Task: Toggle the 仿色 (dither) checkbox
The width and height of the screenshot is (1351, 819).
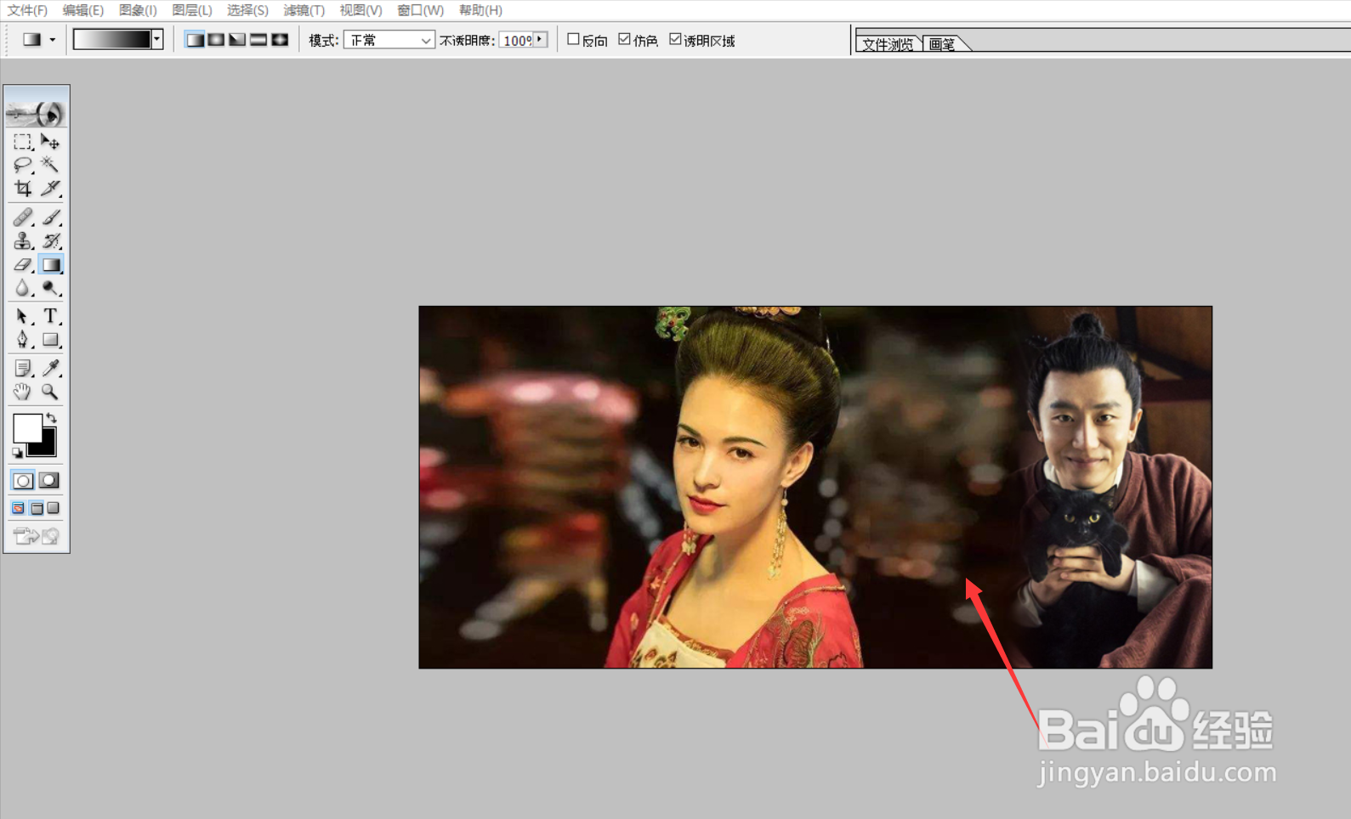Action: coord(625,39)
